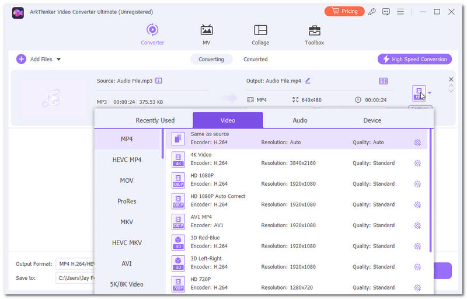Open settings gear for HD 1080P
Image resolution: width=467 pixels, height=299 pixels.
[x=417, y=184]
